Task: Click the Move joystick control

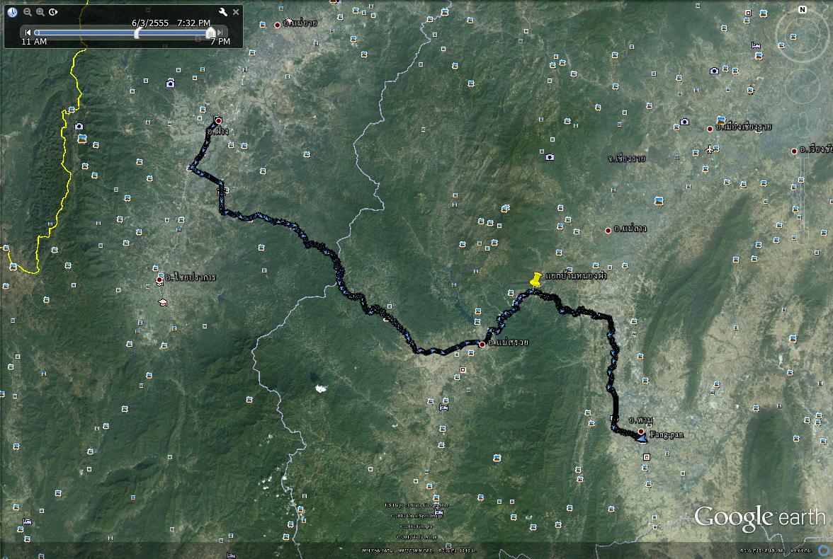Action: click(x=802, y=86)
